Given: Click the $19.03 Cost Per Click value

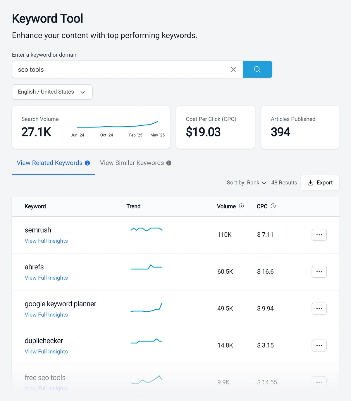Looking at the screenshot, I should pos(203,132).
